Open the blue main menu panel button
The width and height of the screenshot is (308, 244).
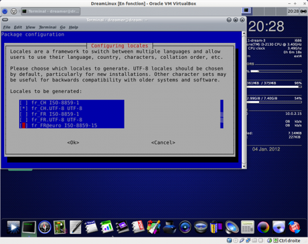(5, 11)
